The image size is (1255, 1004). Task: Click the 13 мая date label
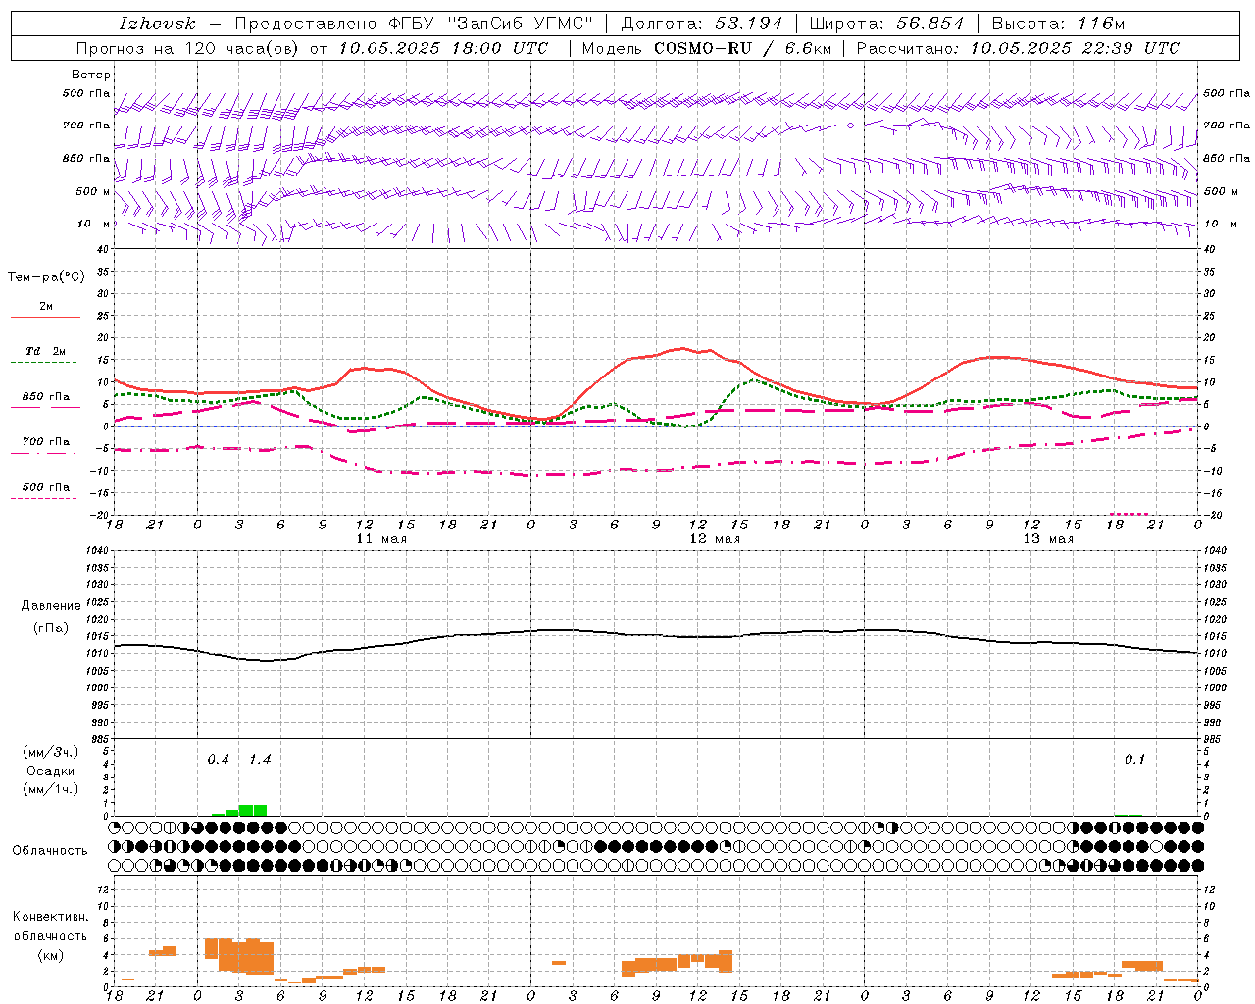(1048, 539)
